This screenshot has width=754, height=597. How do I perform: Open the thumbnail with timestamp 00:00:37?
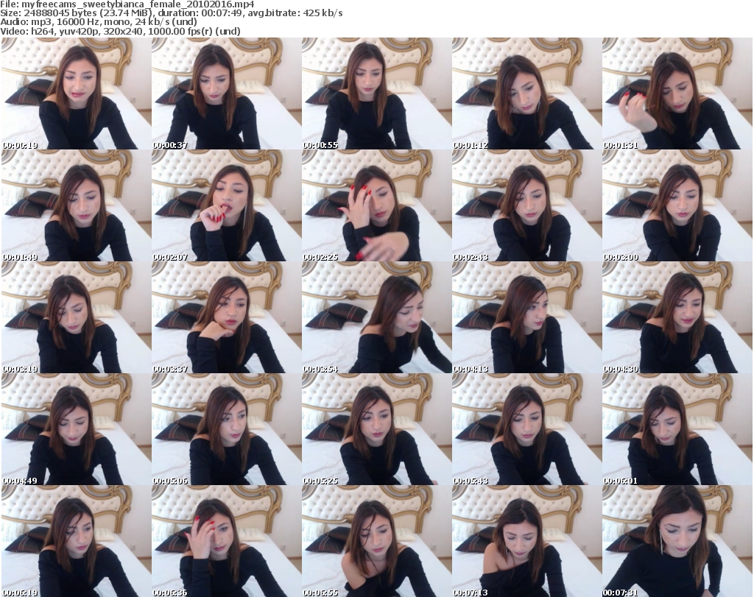pos(226,93)
